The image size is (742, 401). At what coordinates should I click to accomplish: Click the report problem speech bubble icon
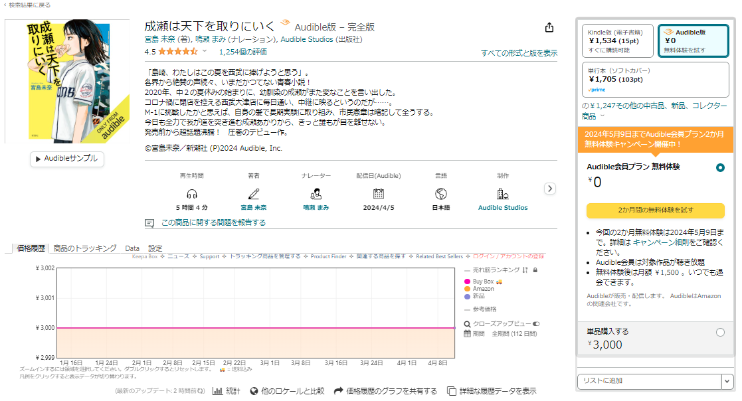point(149,222)
